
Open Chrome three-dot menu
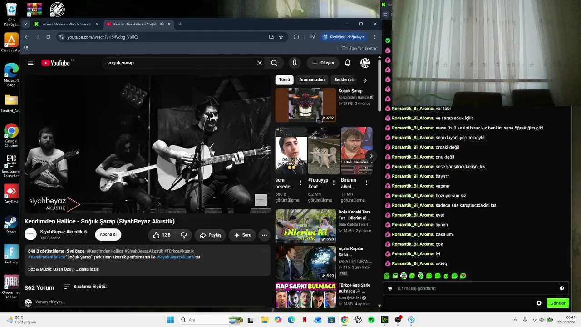click(x=375, y=37)
